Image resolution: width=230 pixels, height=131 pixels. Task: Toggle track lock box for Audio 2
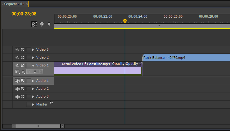29,89
